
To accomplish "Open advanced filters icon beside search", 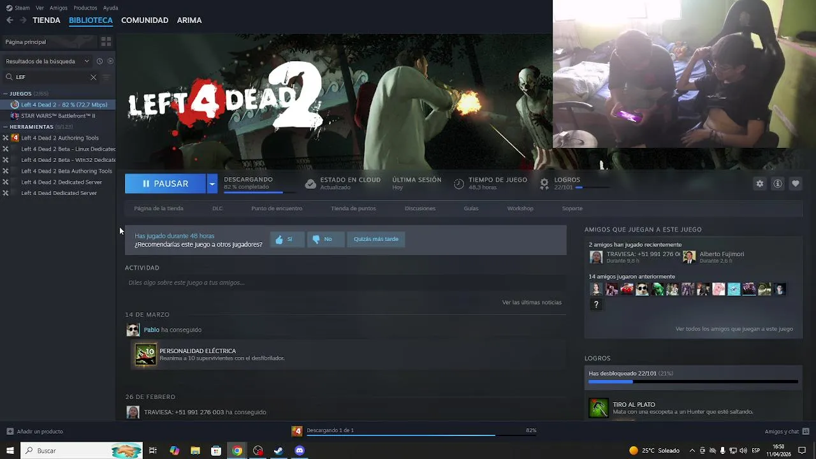I will [x=106, y=77].
